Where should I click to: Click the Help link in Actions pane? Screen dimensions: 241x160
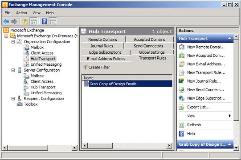pos(191,134)
